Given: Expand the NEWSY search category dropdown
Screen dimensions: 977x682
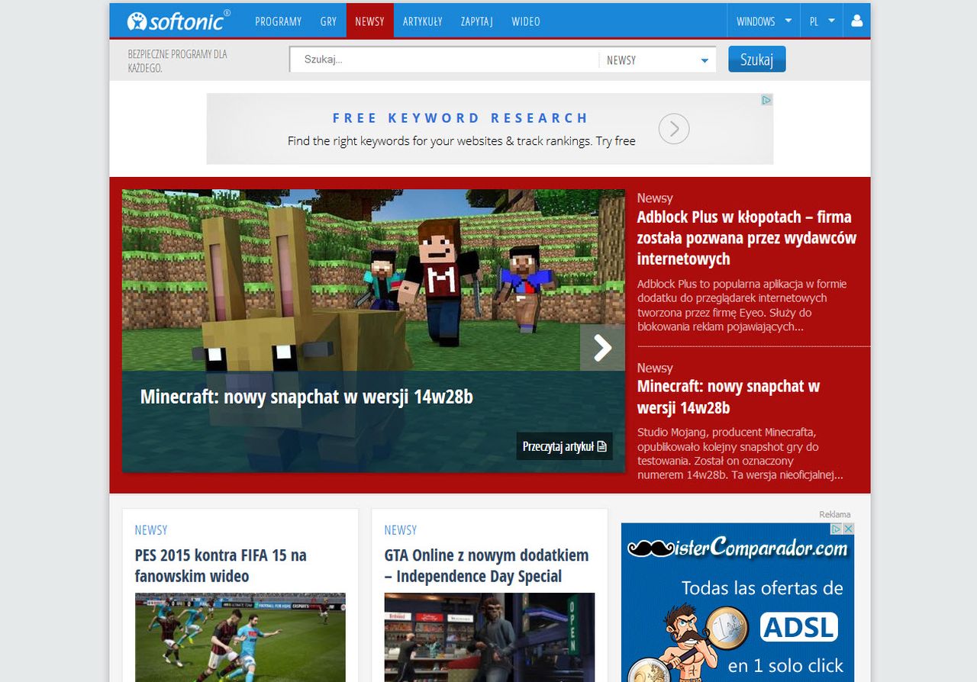Looking at the screenshot, I should 657,60.
